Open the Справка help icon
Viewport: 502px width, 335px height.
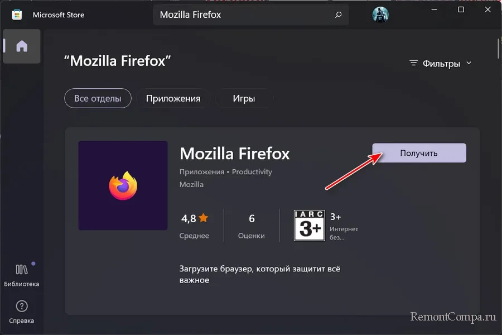21,307
